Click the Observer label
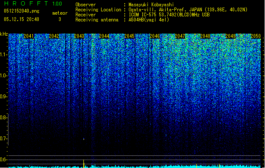 point(86,5)
